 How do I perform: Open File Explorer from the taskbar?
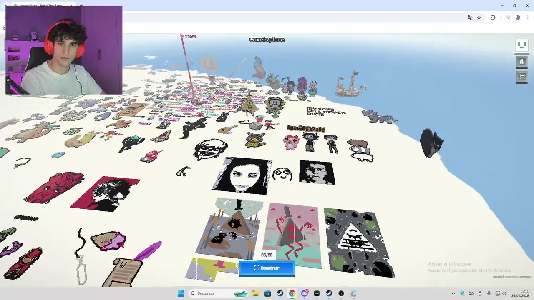point(255,293)
